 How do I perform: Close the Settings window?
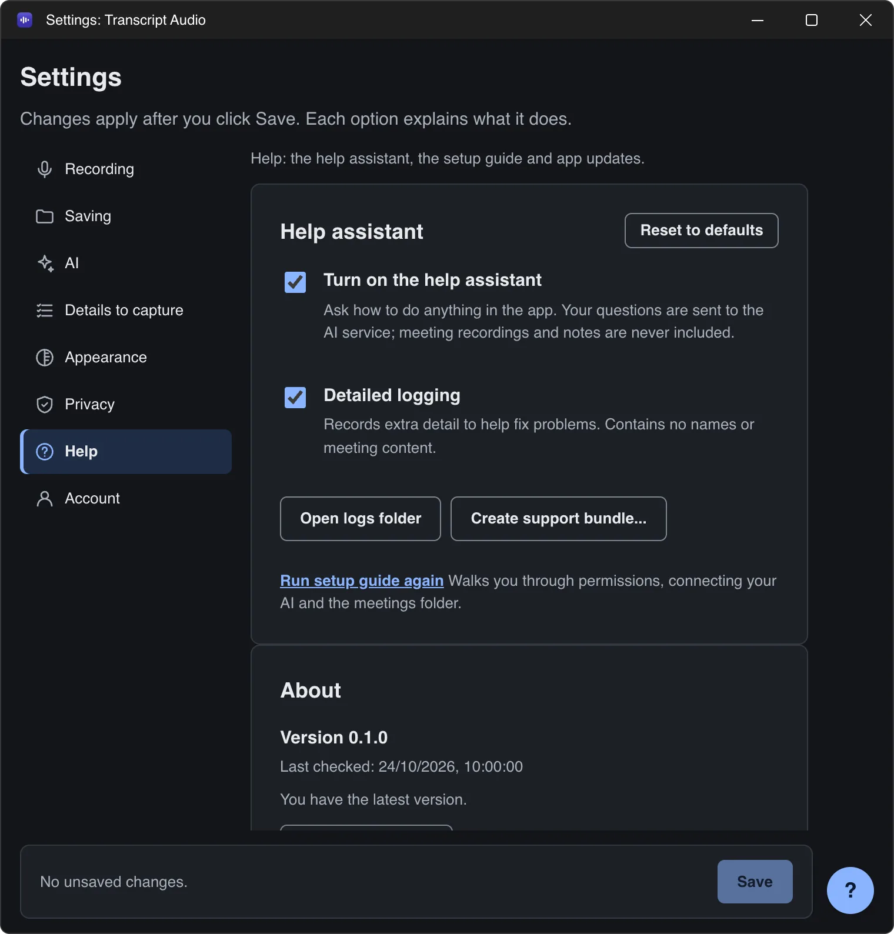point(866,20)
